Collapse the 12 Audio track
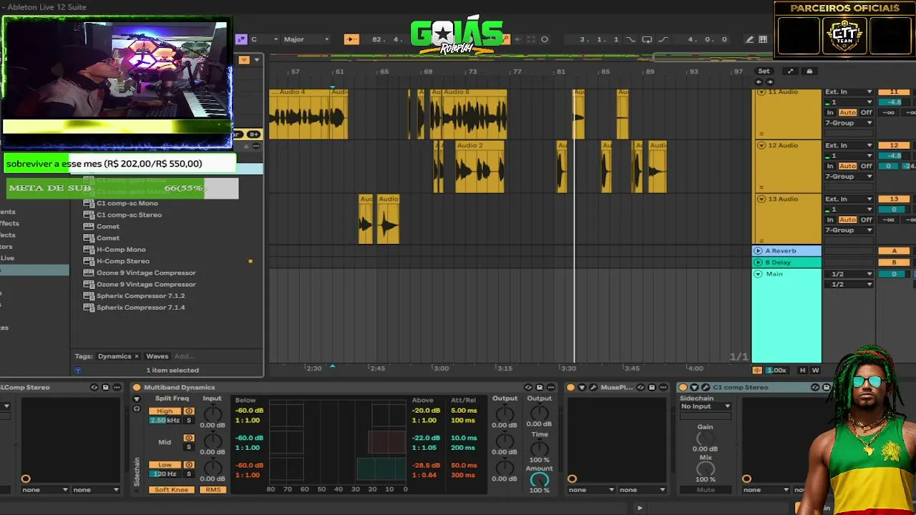This screenshot has height=515, width=916. click(761, 145)
